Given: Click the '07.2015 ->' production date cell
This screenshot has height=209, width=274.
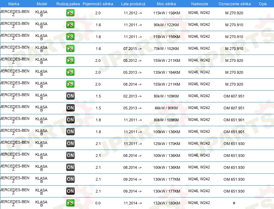Looking at the screenshot, I should pos(132,49).
